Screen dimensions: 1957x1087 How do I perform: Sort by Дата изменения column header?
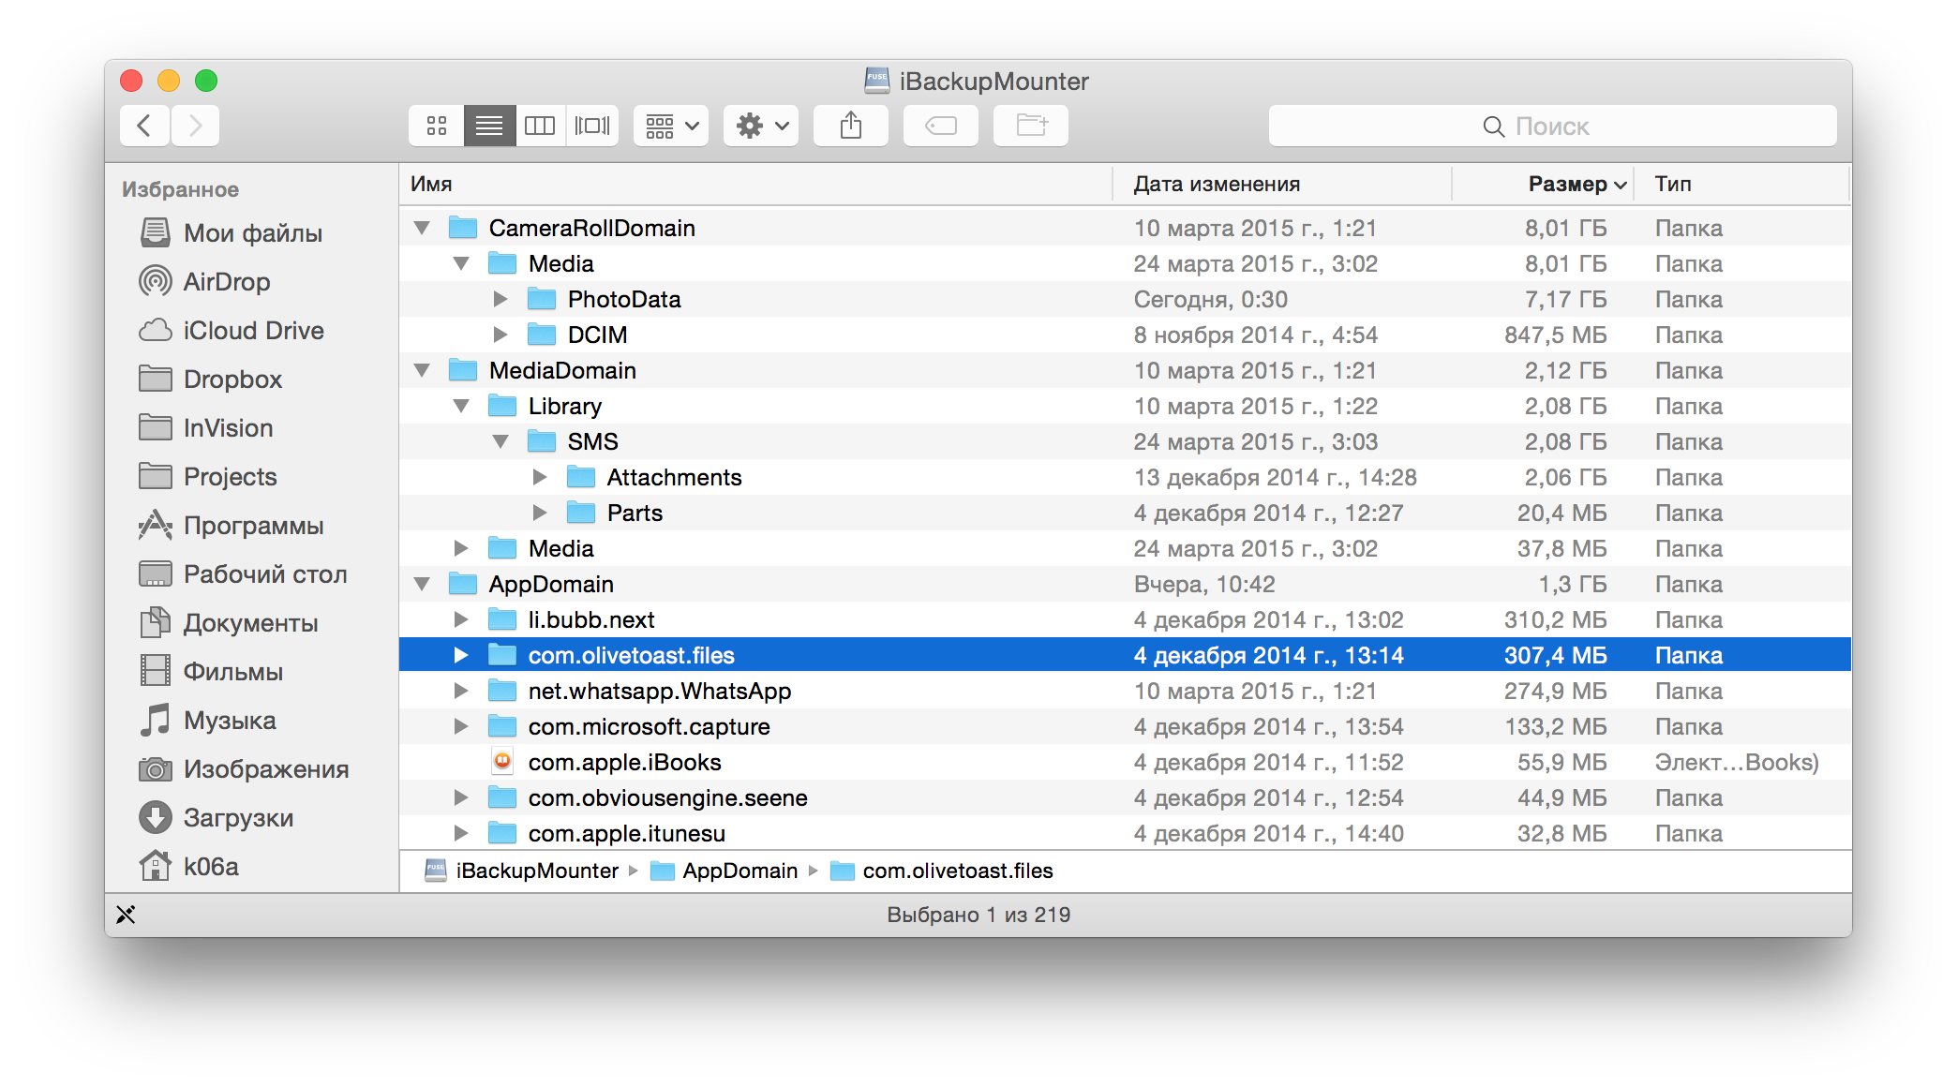(x=1217, y=185)
